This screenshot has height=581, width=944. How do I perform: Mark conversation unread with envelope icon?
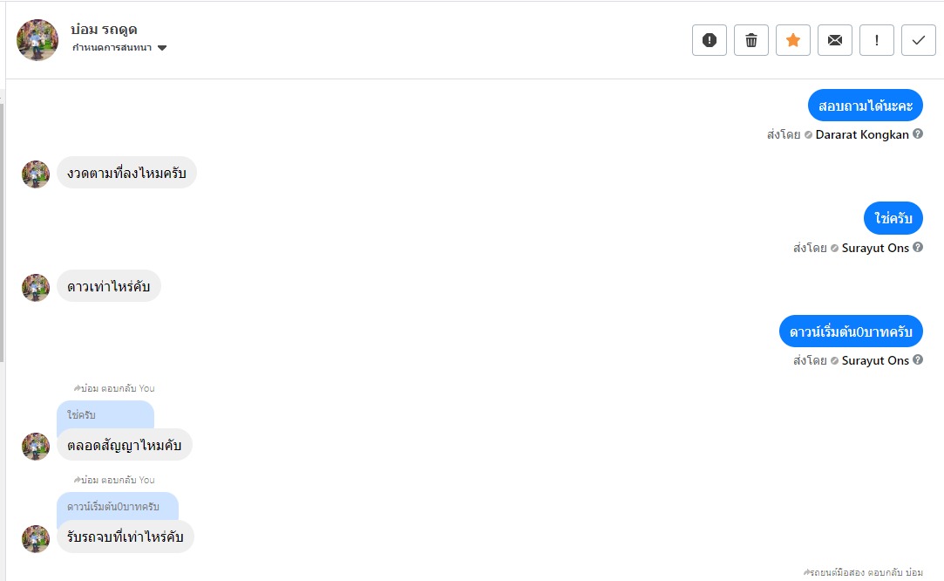coord(835,40)
